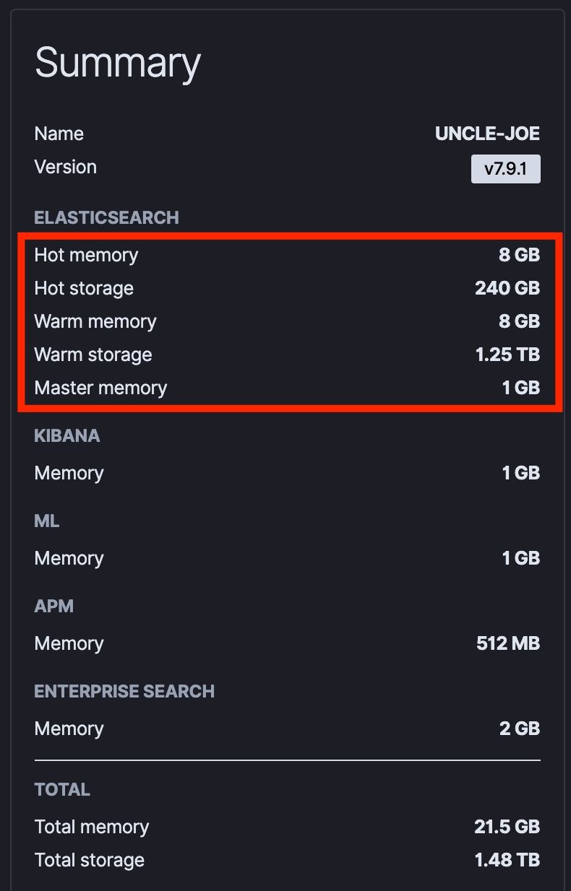Screen dimensions: 571x891
Task: Select the 240 GB hot storage value
Action: pyautogui.click(x=507, y=288)
